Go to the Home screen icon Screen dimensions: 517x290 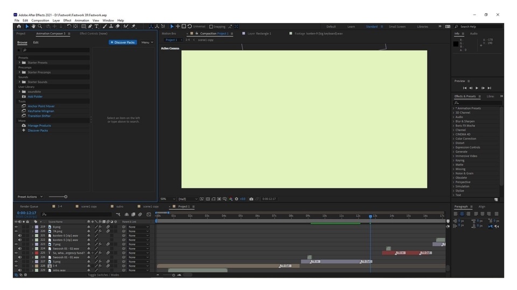[19, 26]
